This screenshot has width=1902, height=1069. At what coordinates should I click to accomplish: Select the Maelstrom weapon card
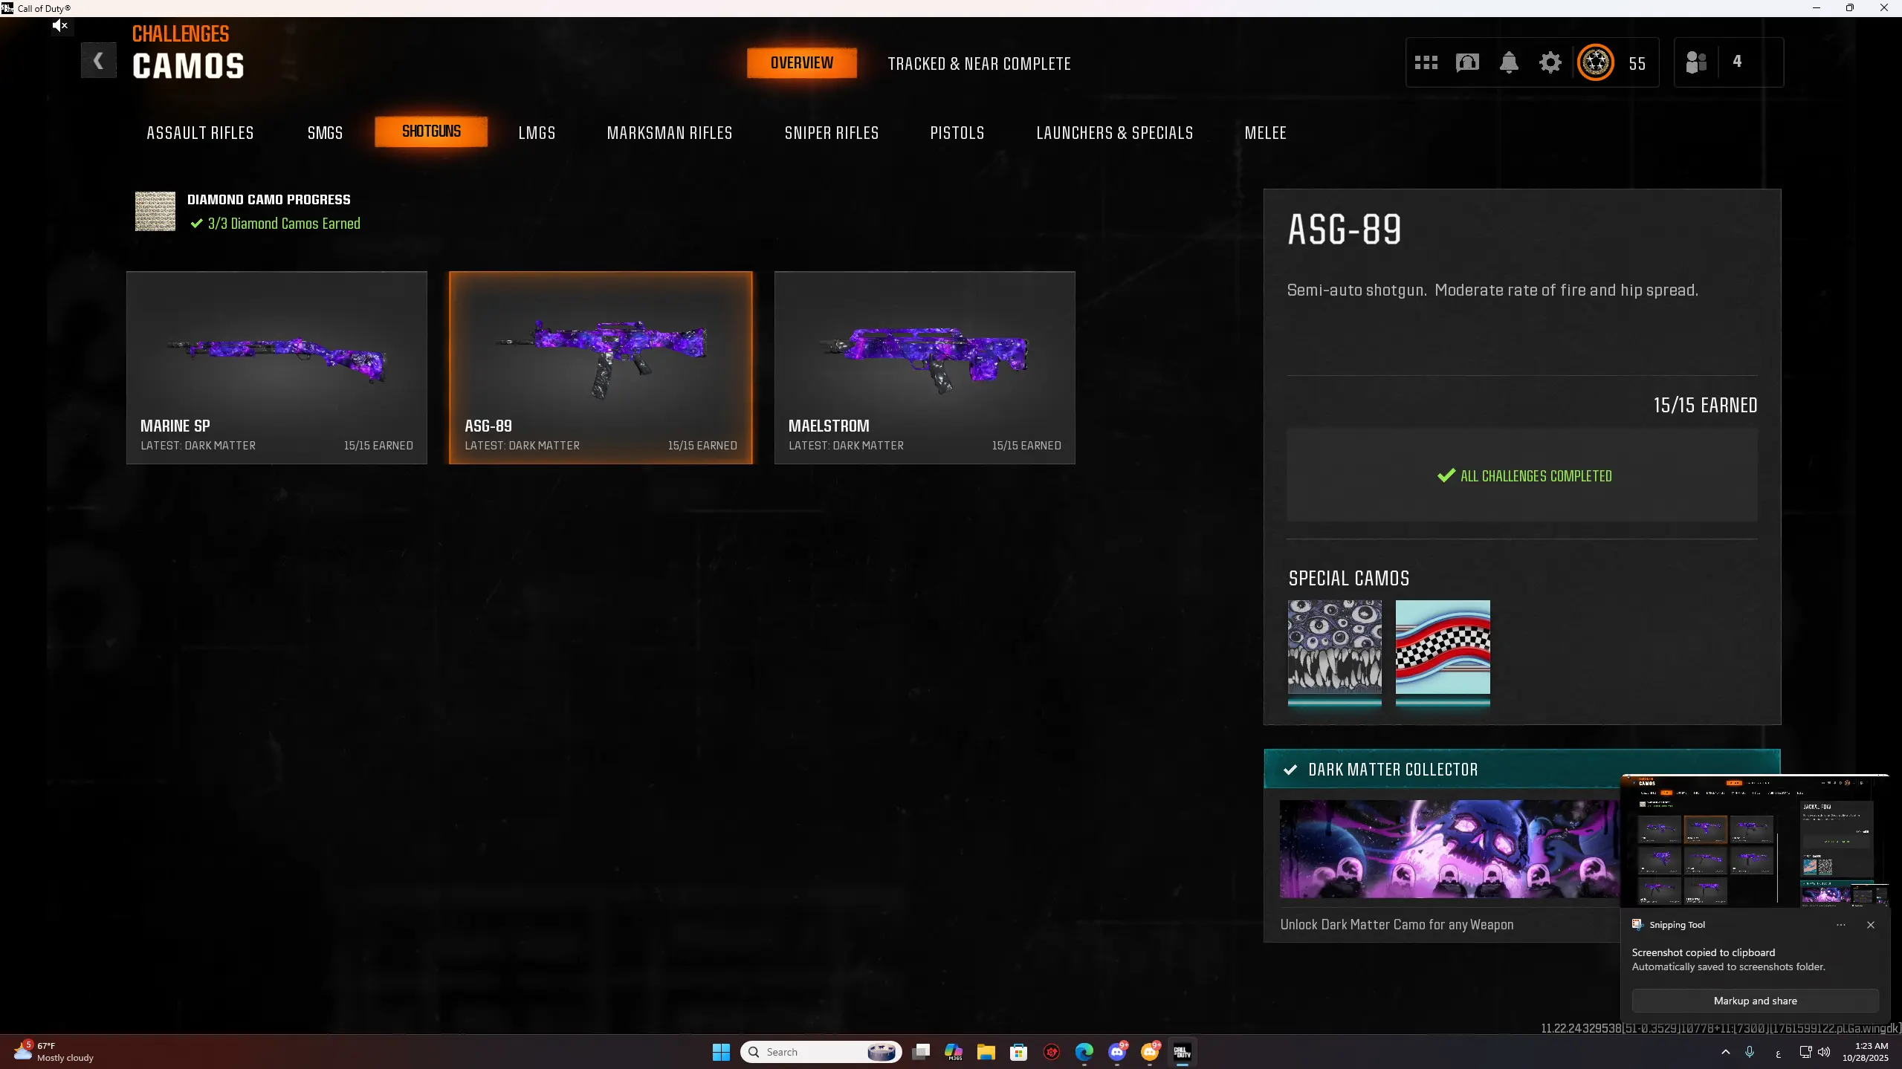click(x=924, y=368)
